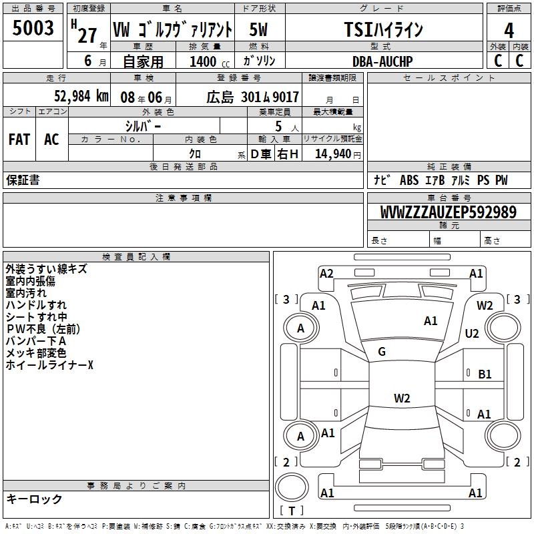Screen dimensions: 534x534
Task: Click the note PW不良(左前)
Action: [x=43, y=329]
